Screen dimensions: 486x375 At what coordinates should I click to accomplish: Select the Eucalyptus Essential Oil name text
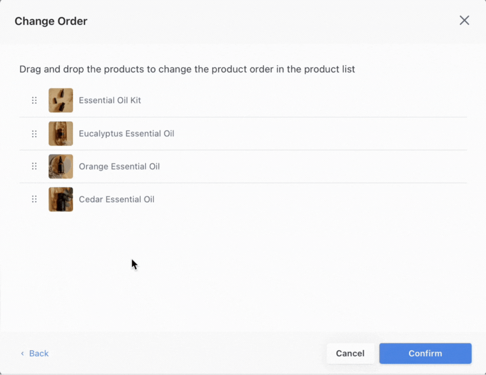click(126, 134)
